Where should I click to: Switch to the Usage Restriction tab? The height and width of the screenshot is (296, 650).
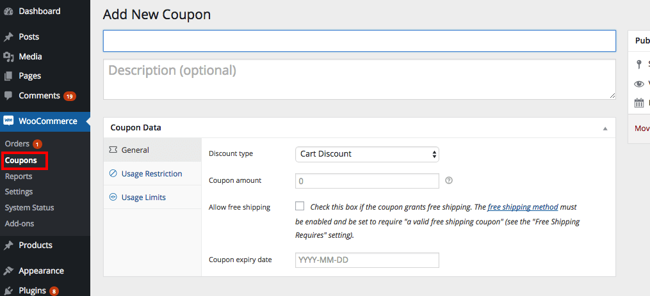point(152,174)
